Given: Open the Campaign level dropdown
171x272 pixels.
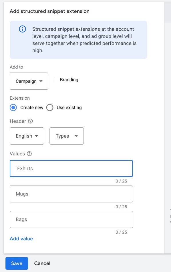Looking at the screenshot, I should pos(29,81).
